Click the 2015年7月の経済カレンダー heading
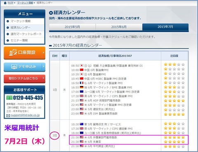 pyautogui.click(x=77, y=45)
